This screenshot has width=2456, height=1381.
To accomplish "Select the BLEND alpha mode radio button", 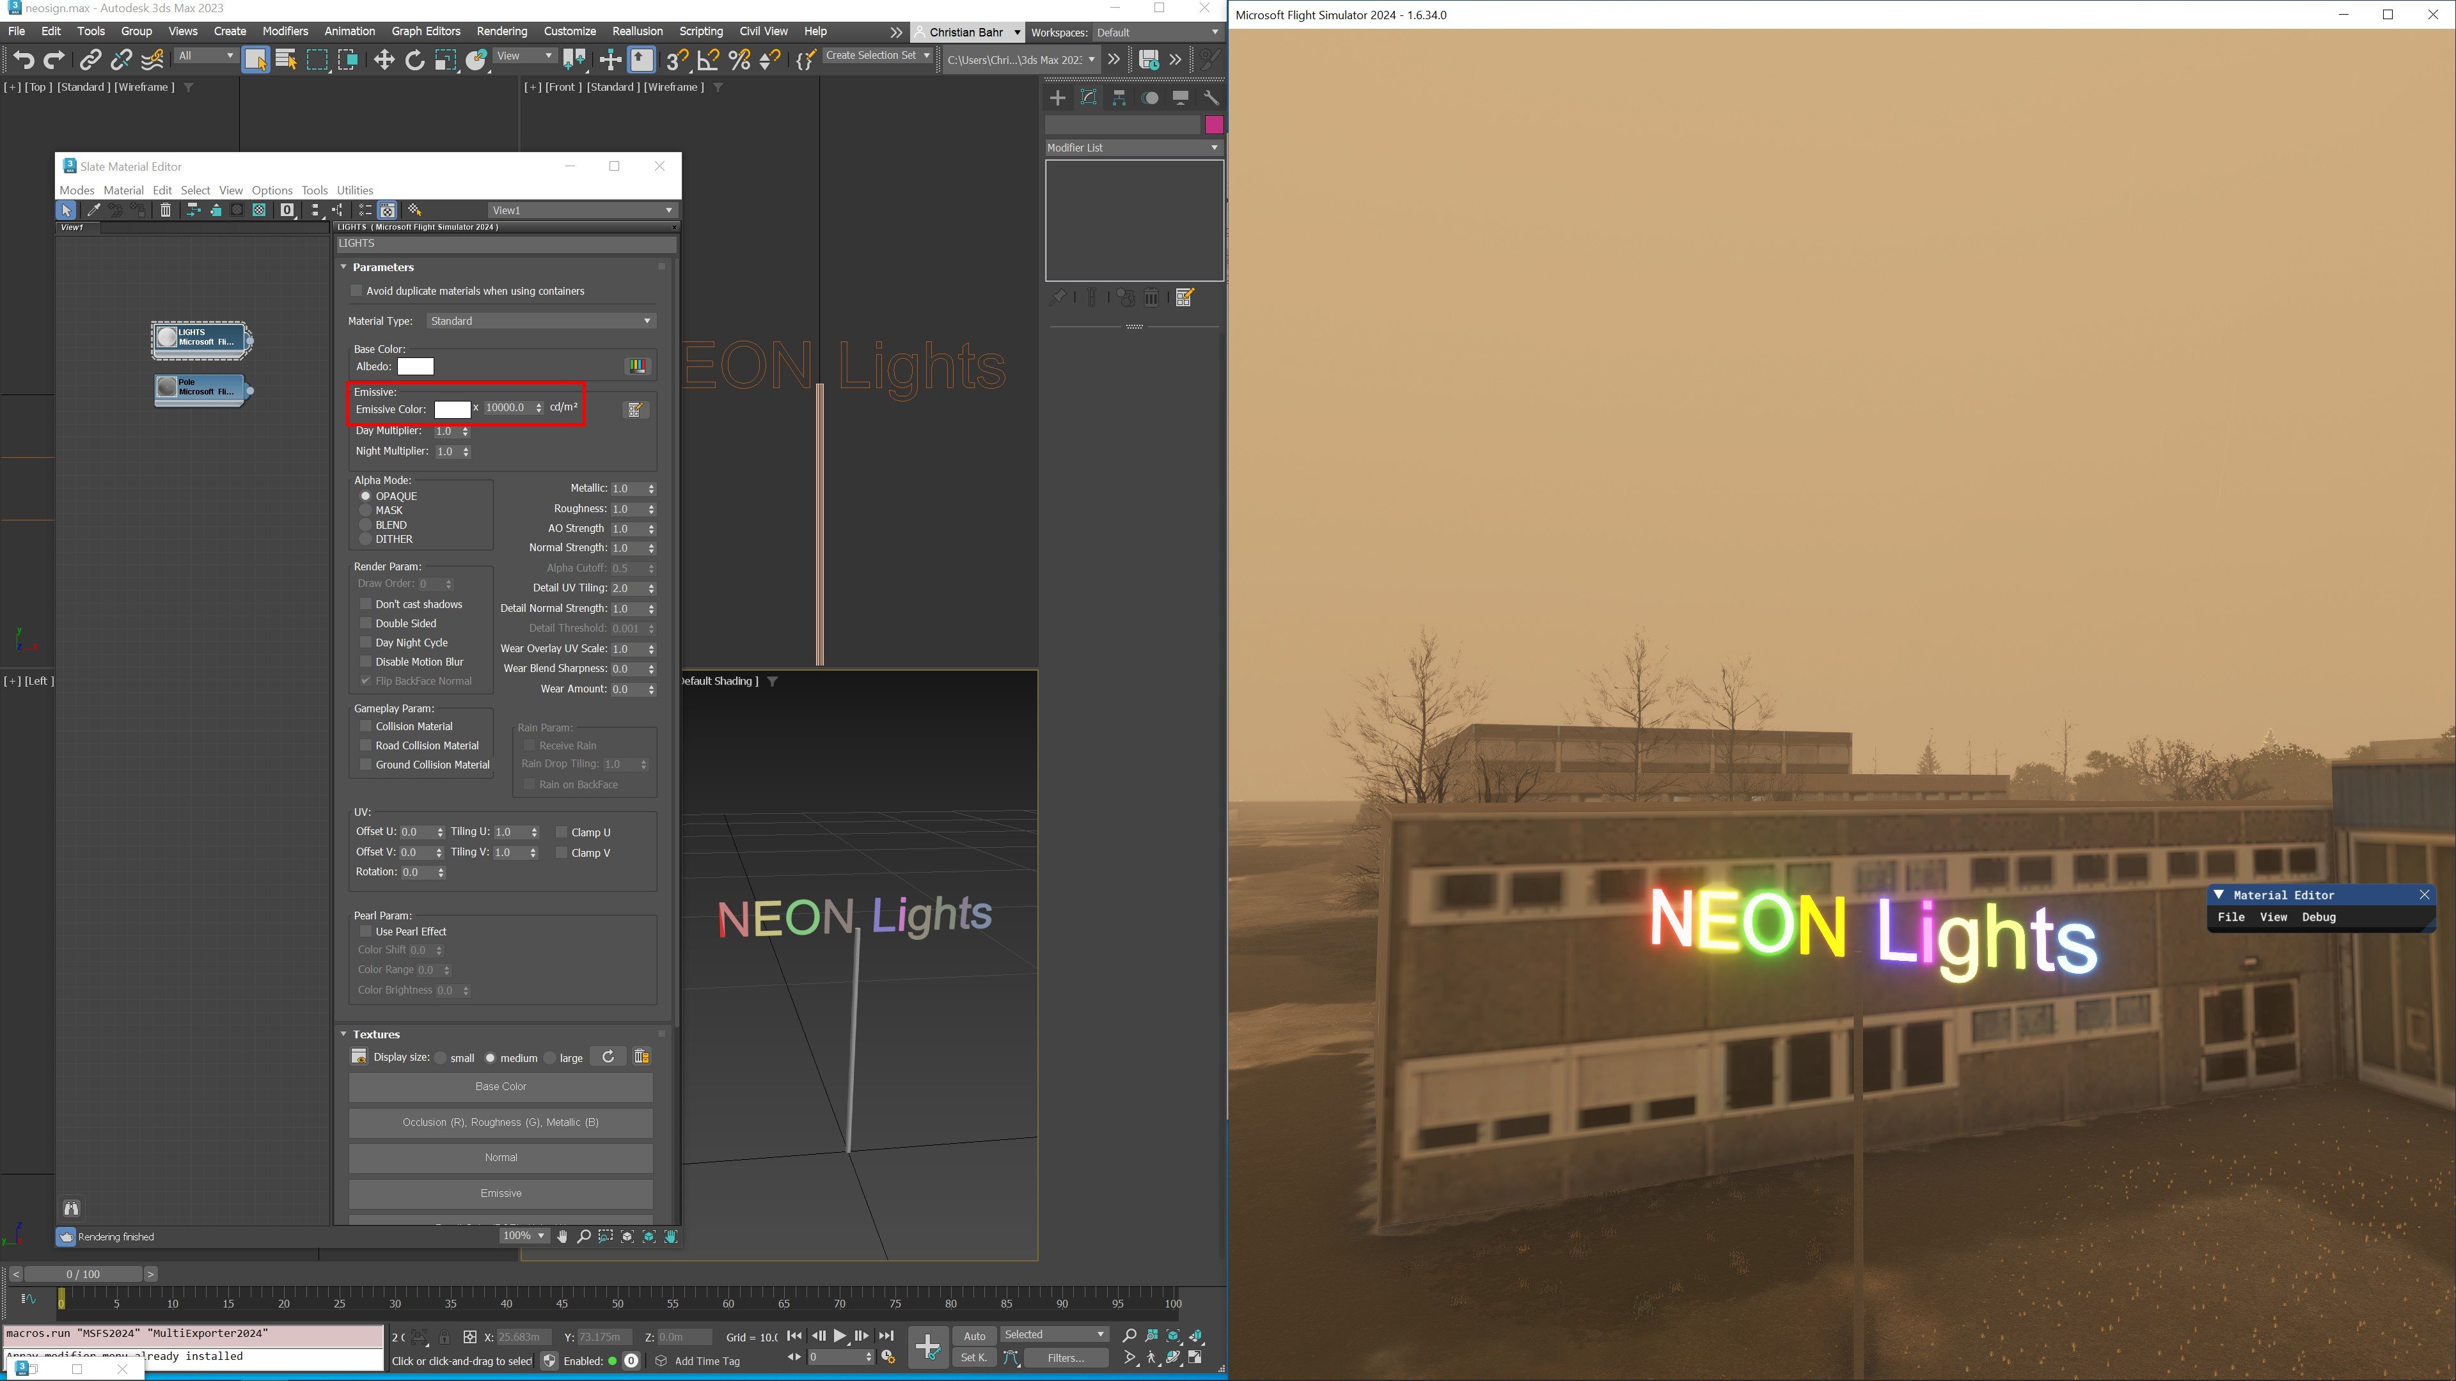I will 365,524.
